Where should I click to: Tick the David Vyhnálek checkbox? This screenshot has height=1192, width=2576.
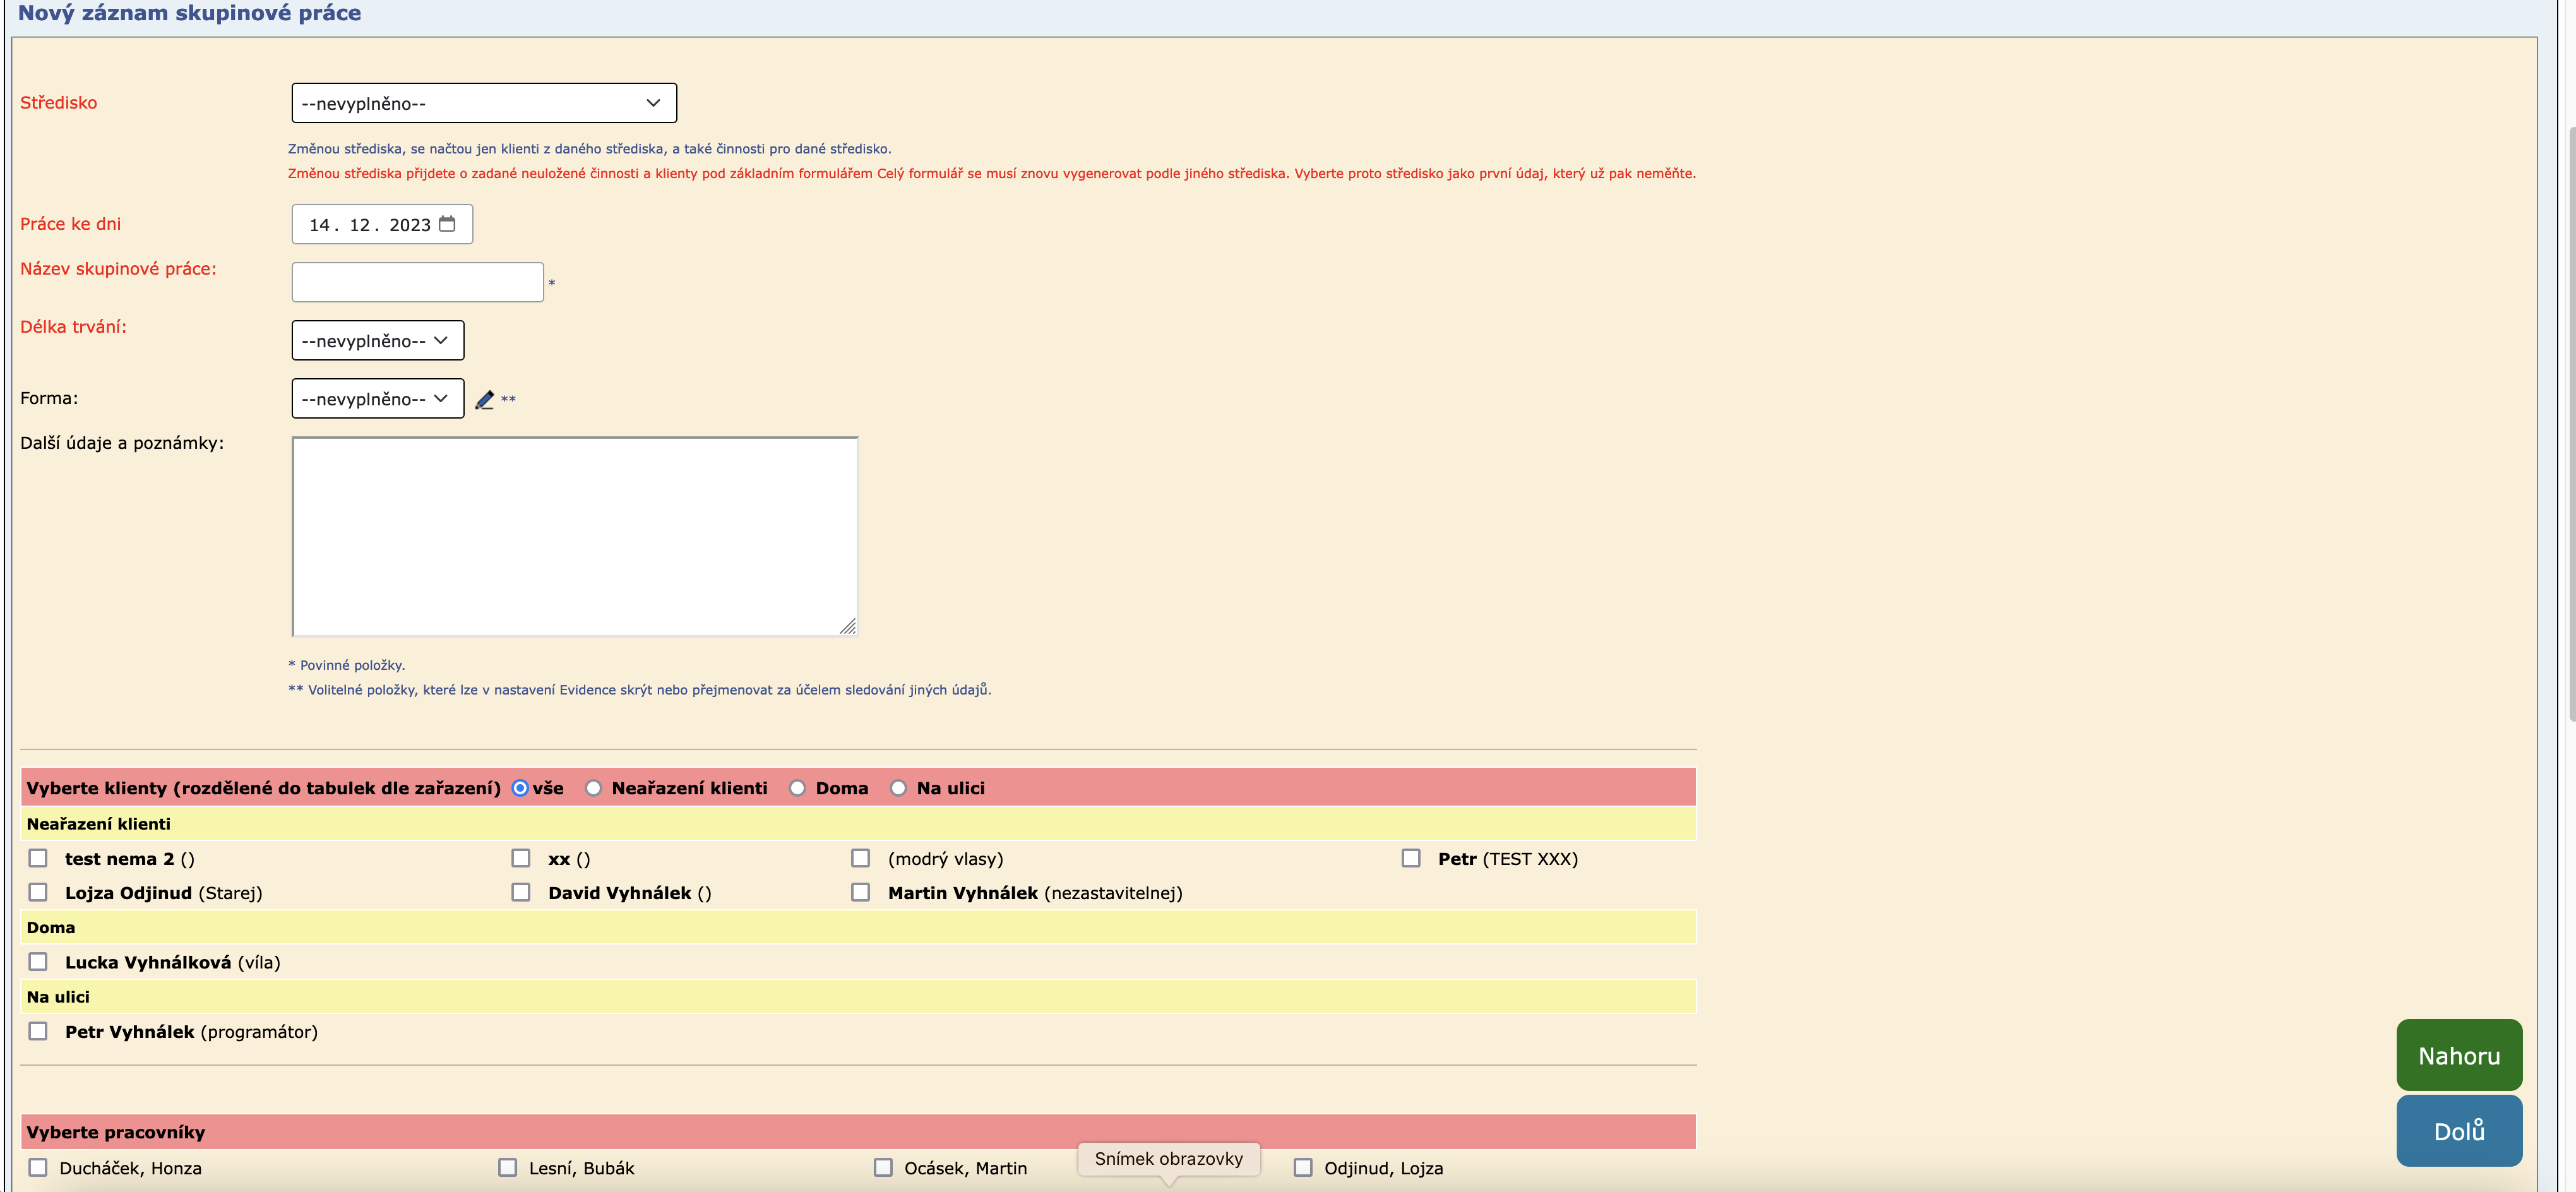pos(521,892)
